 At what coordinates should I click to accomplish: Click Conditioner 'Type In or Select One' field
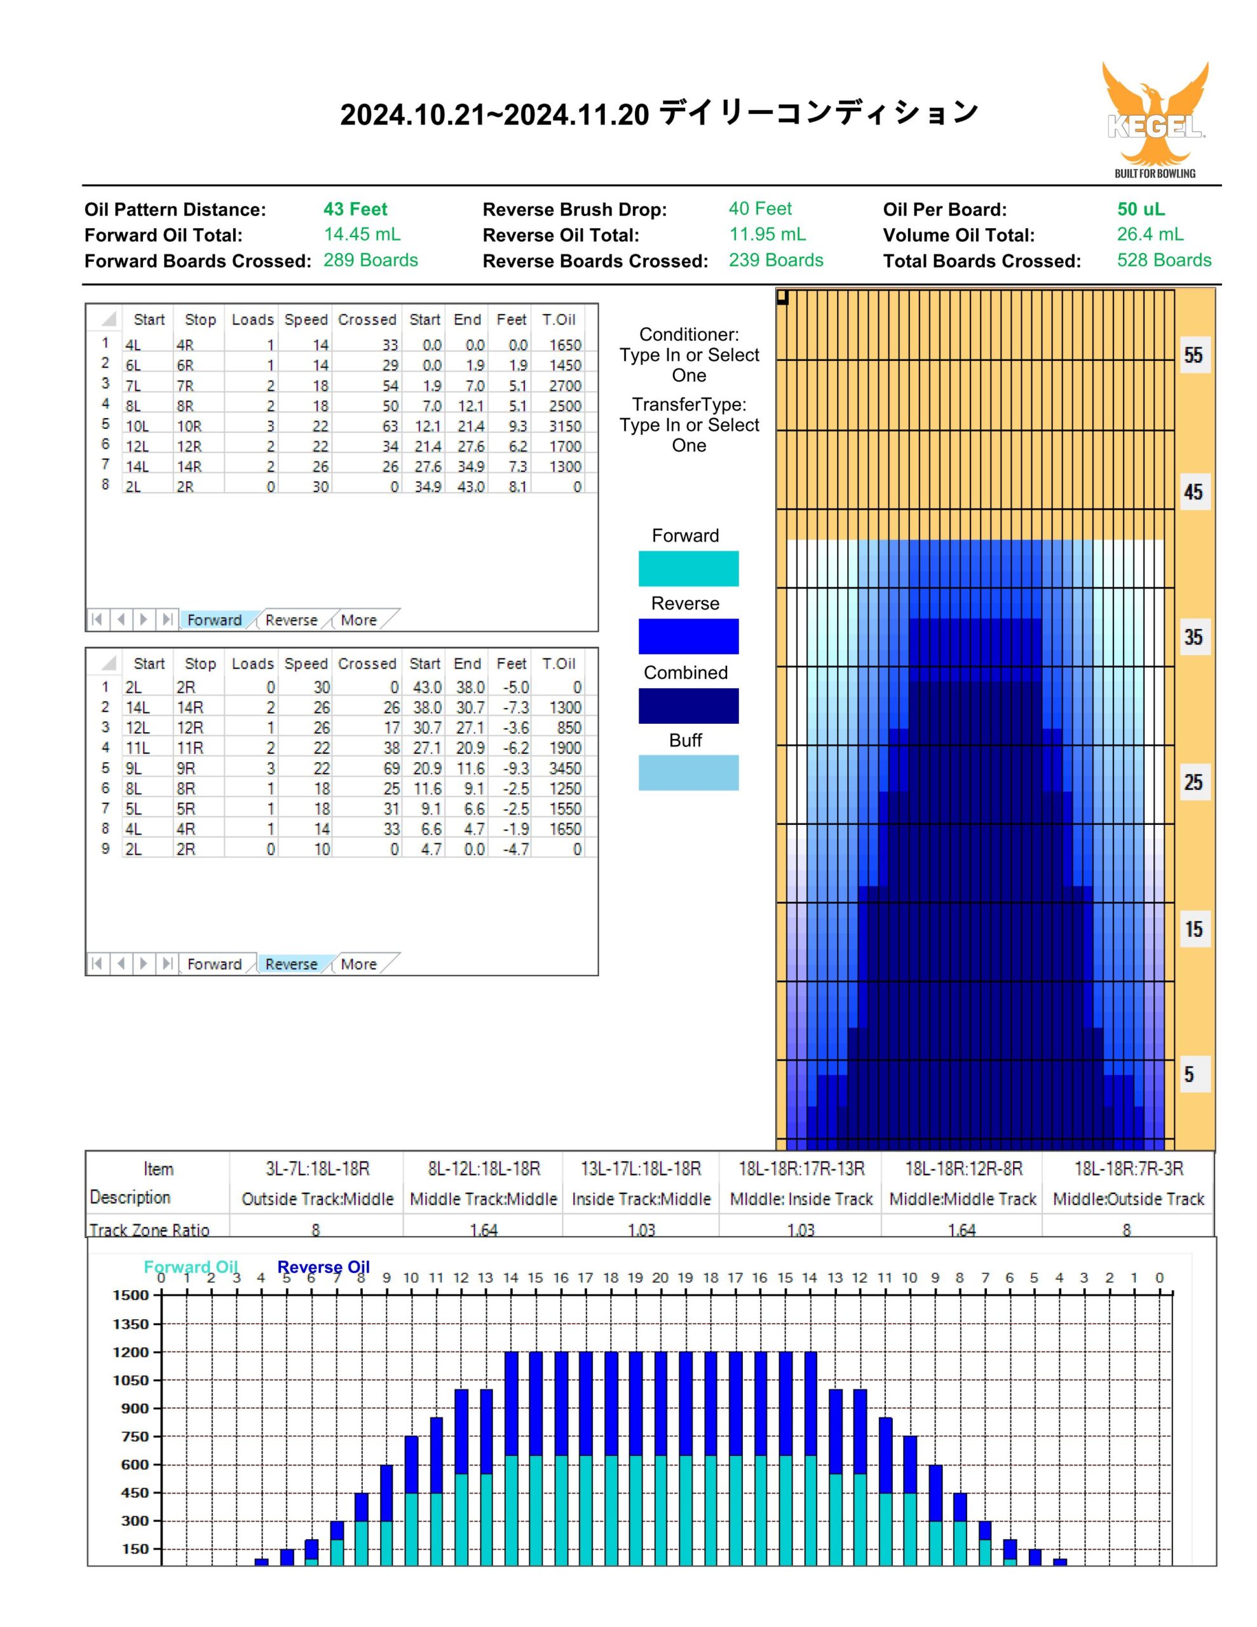click(690, 365)
